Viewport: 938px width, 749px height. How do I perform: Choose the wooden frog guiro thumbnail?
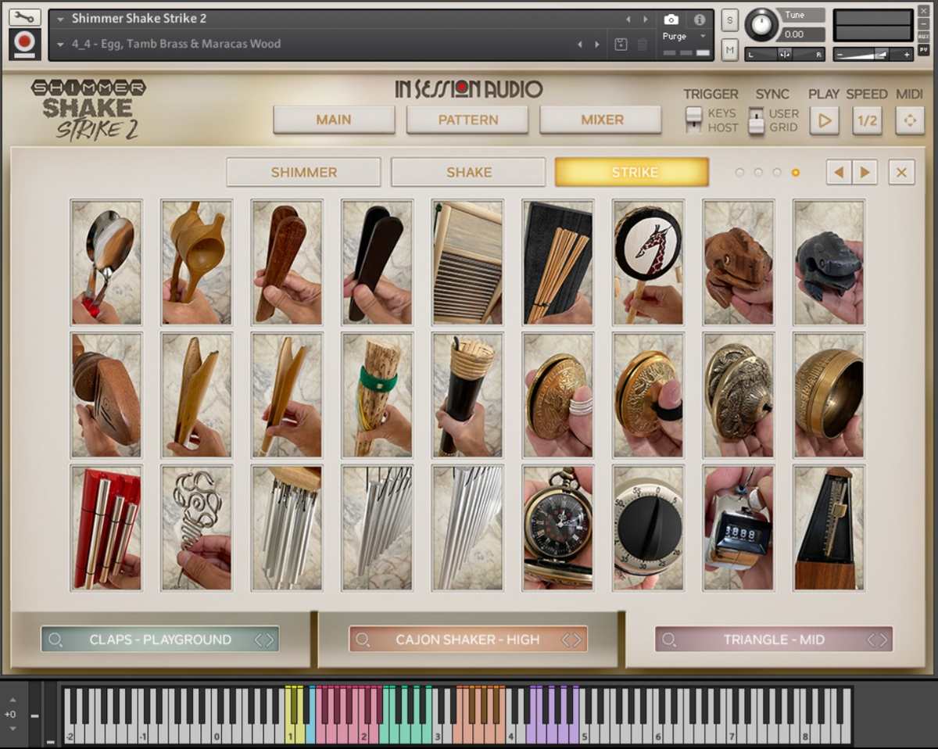pyautogui.click(x=739, y=262)
